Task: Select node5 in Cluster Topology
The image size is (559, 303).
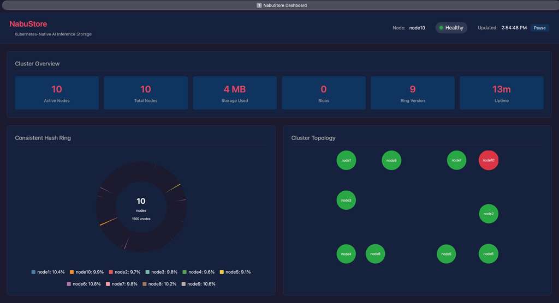Action: [x=447, y=254]
